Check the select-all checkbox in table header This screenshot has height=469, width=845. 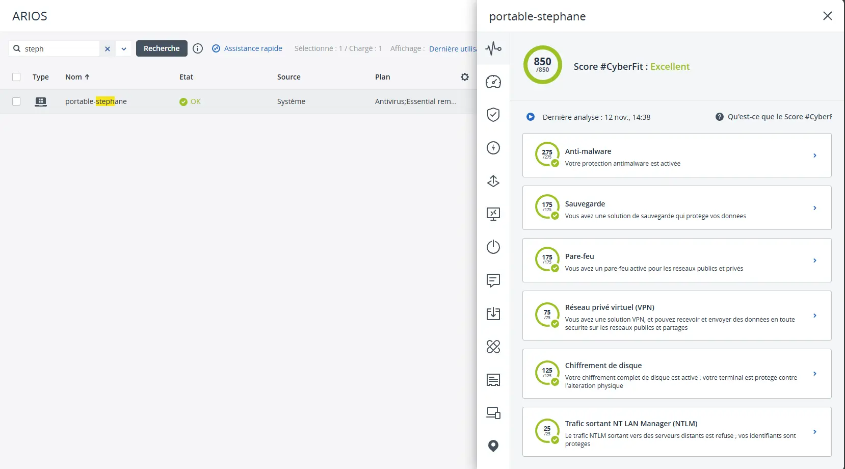pos(16,77)
